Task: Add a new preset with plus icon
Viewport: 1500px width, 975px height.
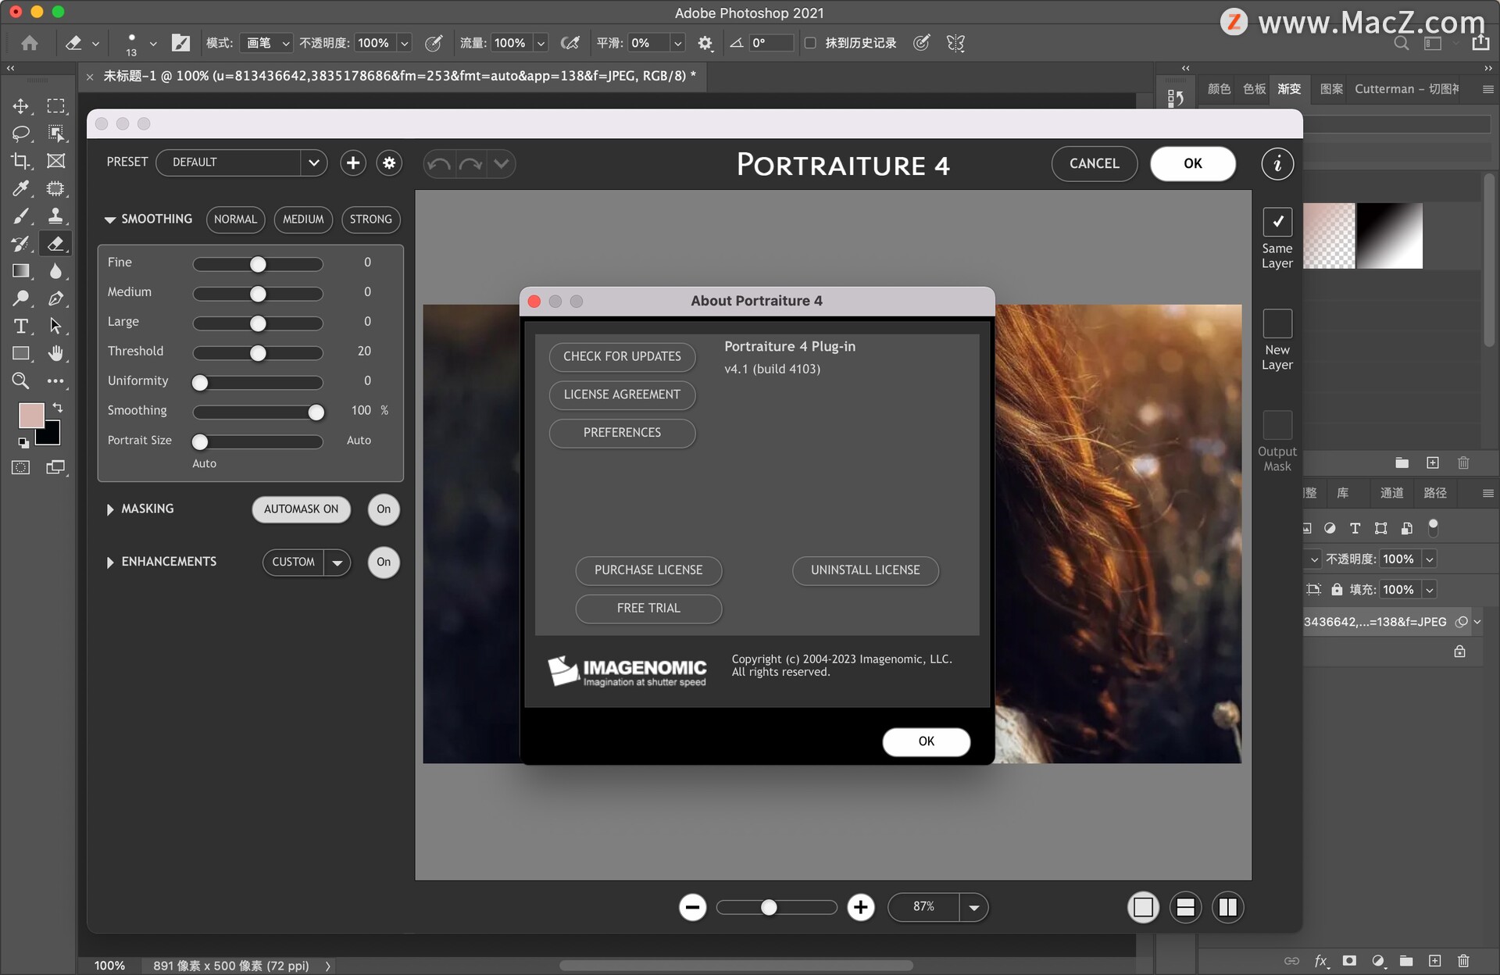Action: [353, 162]
